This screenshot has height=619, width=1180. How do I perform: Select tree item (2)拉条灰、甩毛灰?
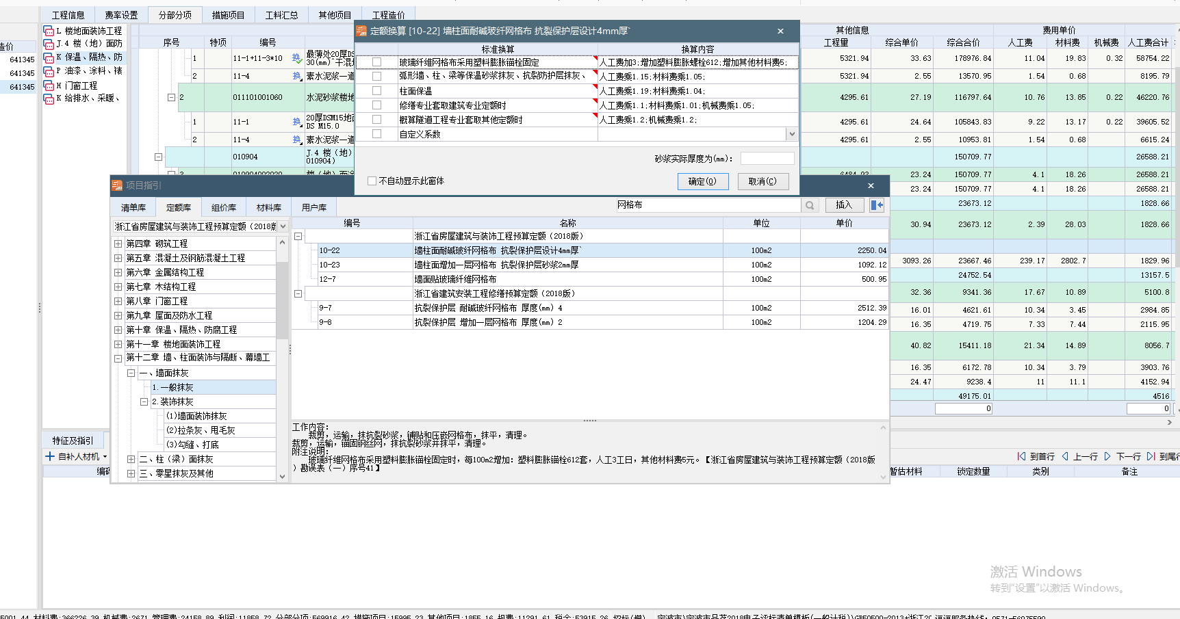[x=201, y=430]
